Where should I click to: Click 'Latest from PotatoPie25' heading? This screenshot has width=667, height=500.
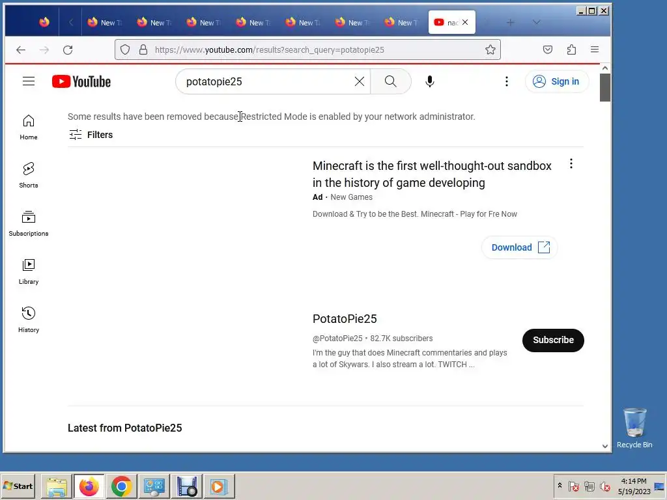[x=124, y=428]
